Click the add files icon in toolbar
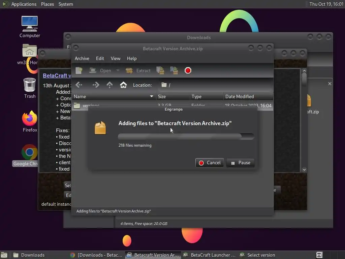 [160, 70]
